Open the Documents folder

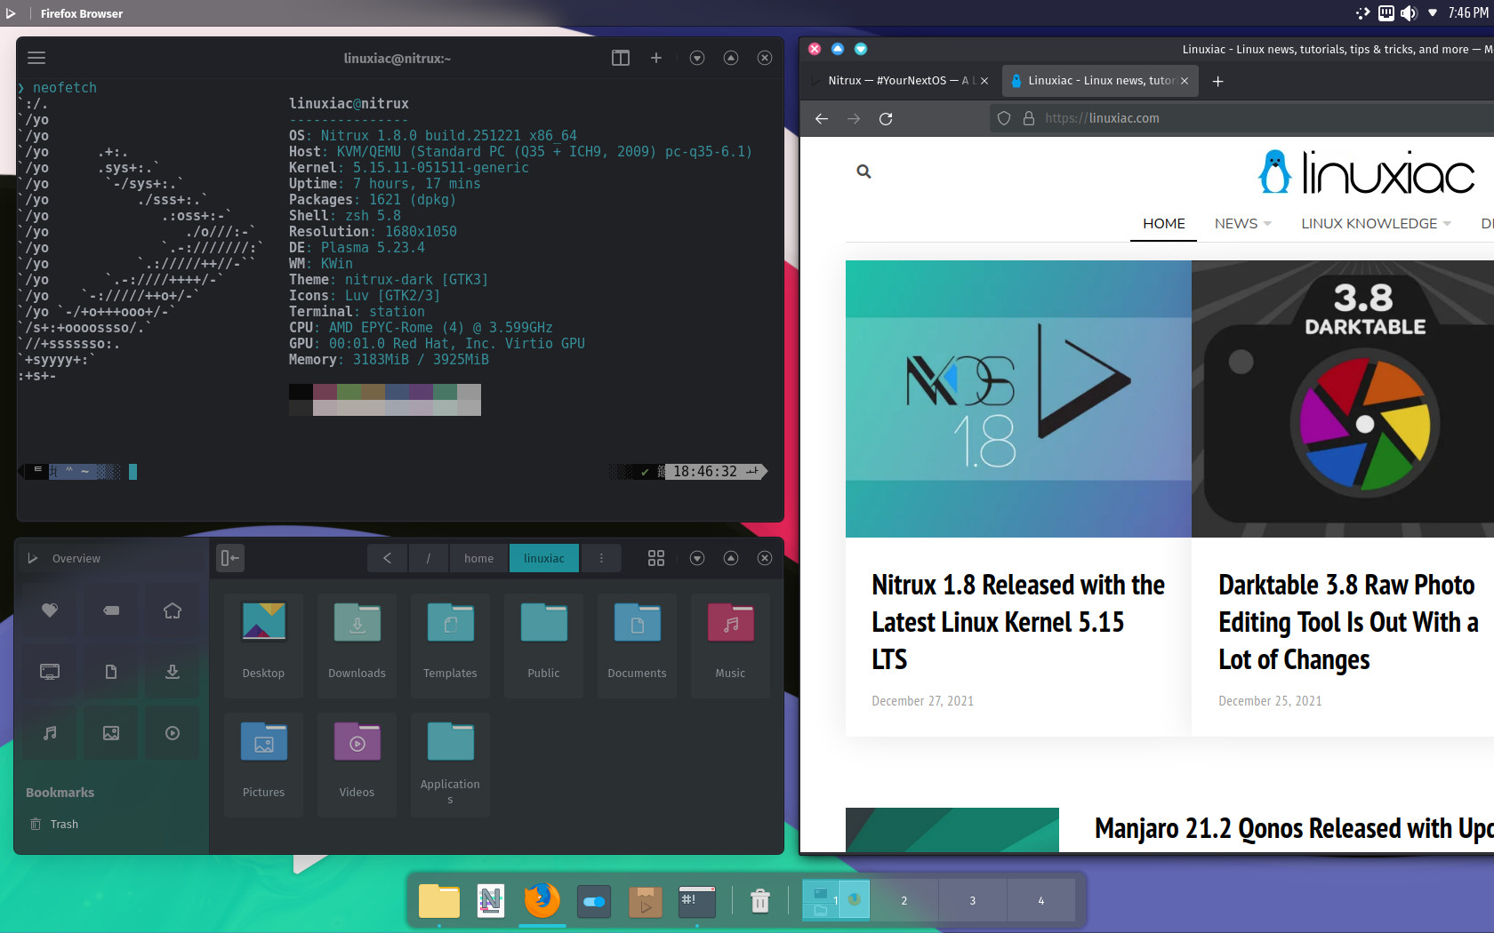638,644
